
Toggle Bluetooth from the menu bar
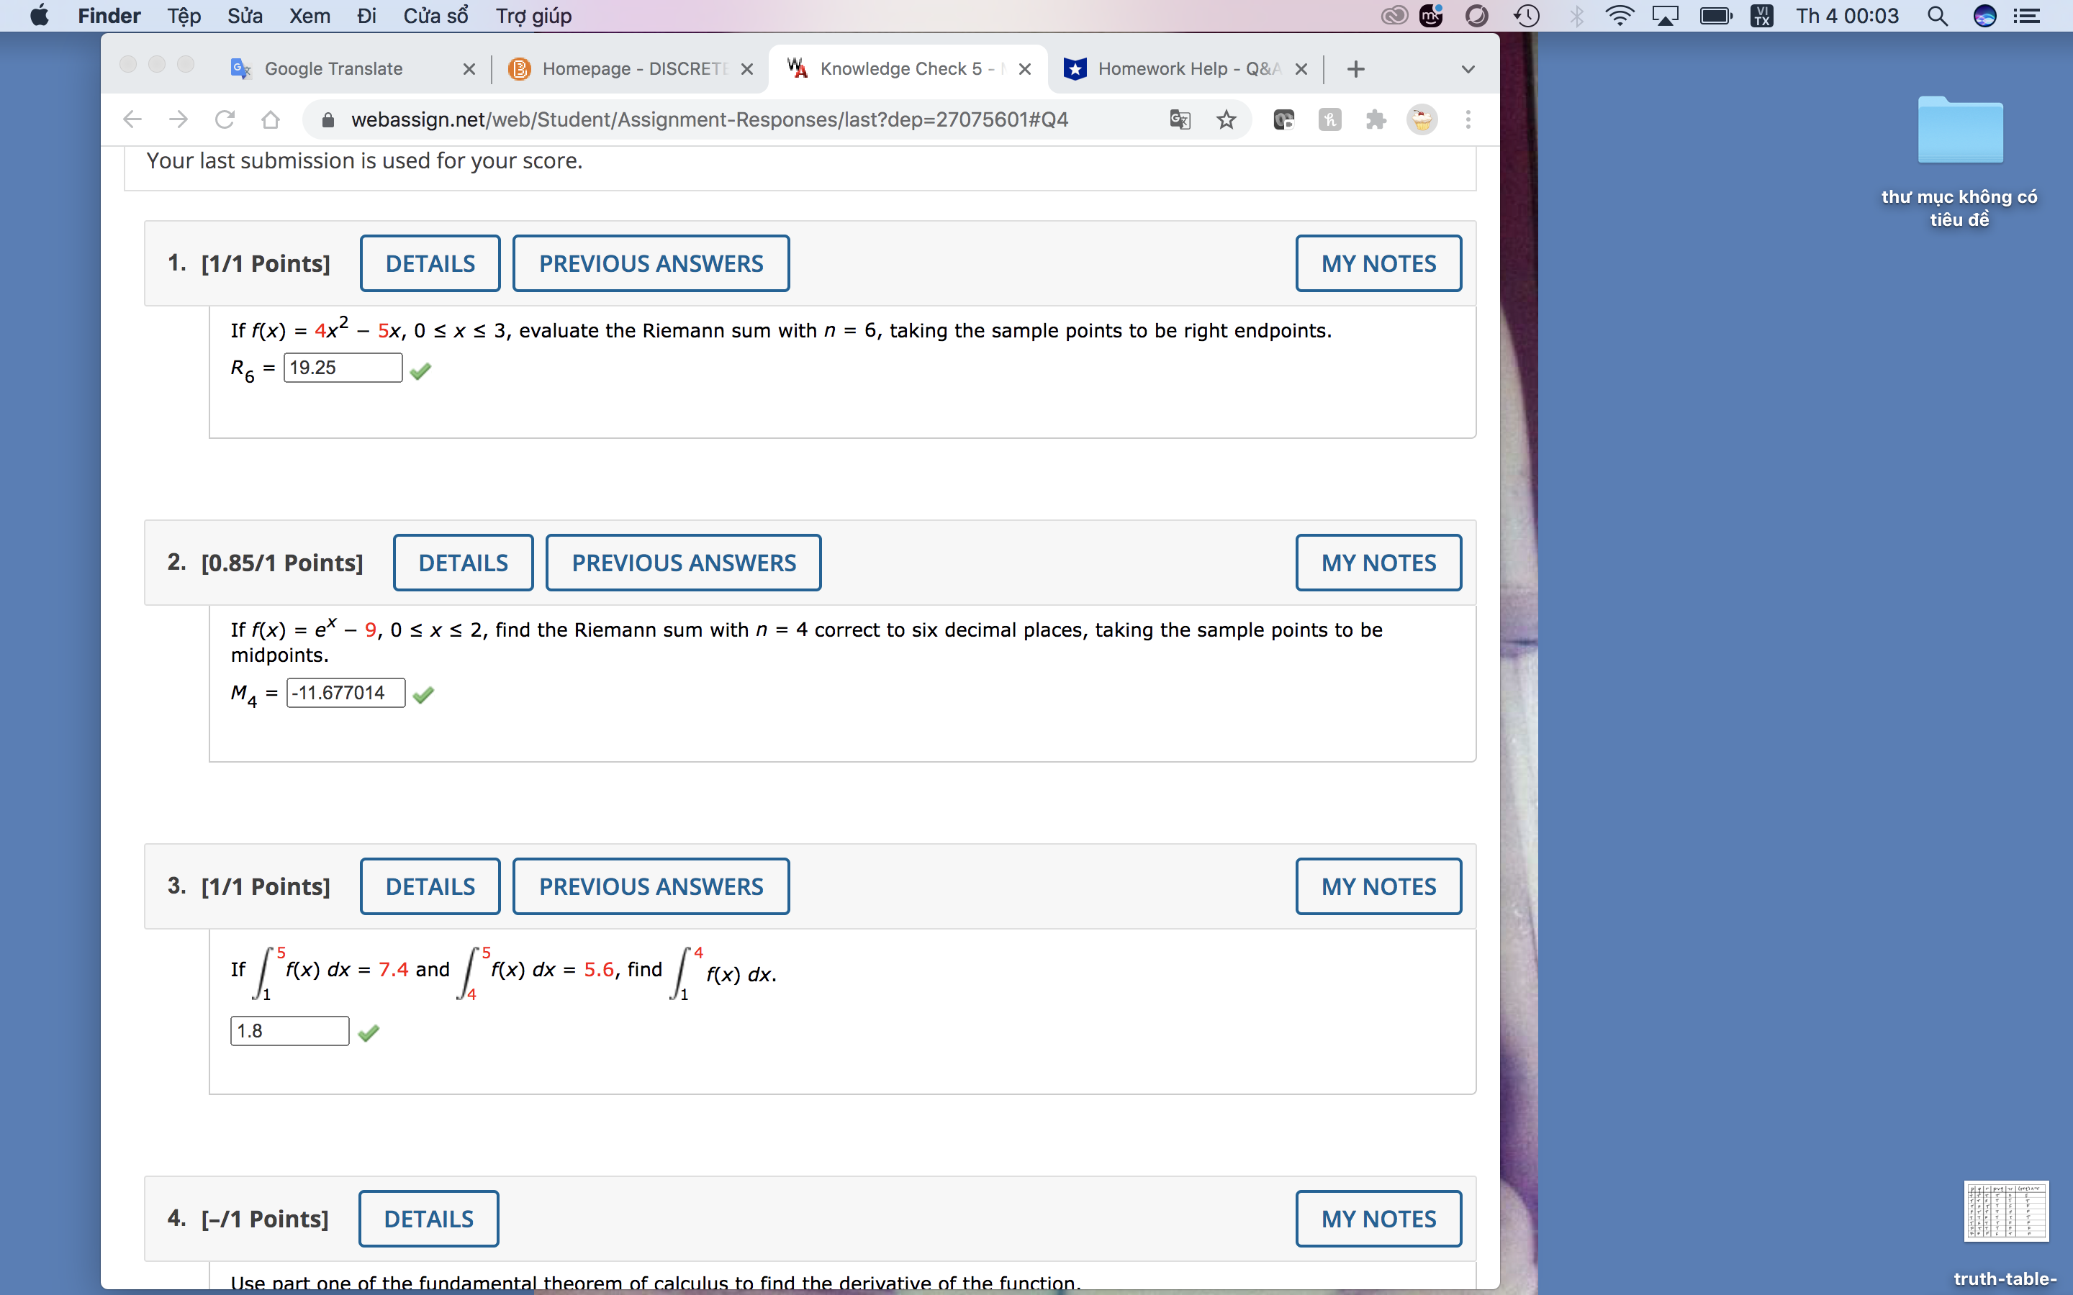(1577, 15)
